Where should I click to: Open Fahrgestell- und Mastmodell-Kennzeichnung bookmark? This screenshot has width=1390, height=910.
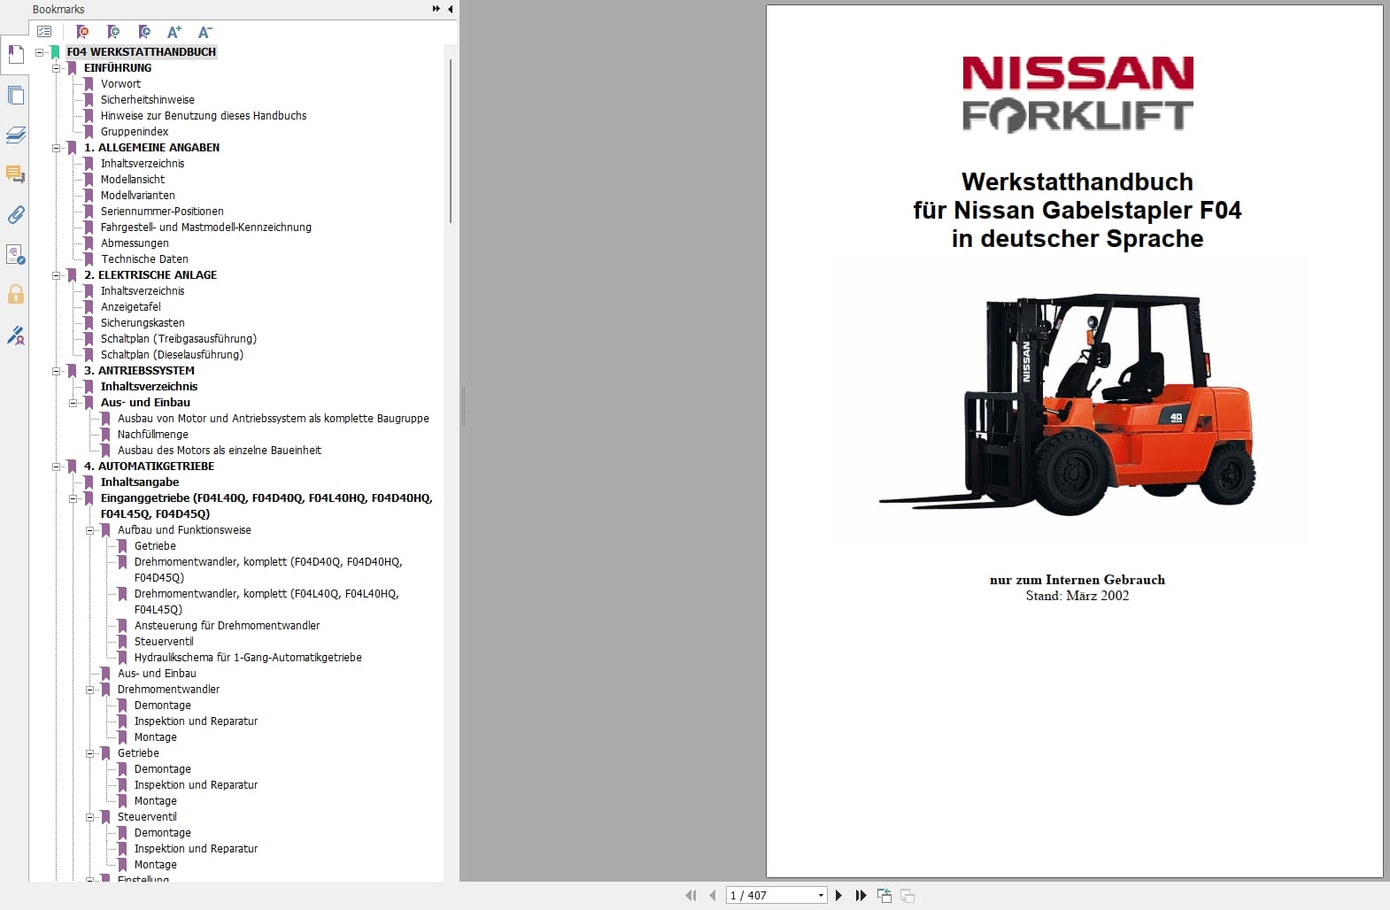[206, 227]
